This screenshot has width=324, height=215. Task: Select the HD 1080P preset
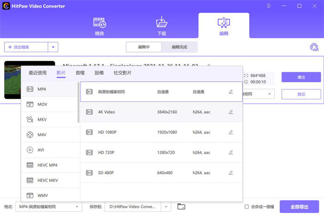162,132
